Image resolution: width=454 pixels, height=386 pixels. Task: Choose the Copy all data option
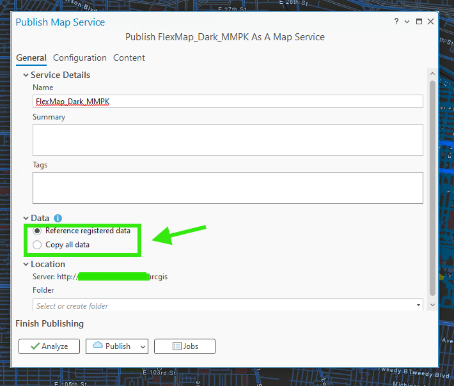(x=38, y=245)
